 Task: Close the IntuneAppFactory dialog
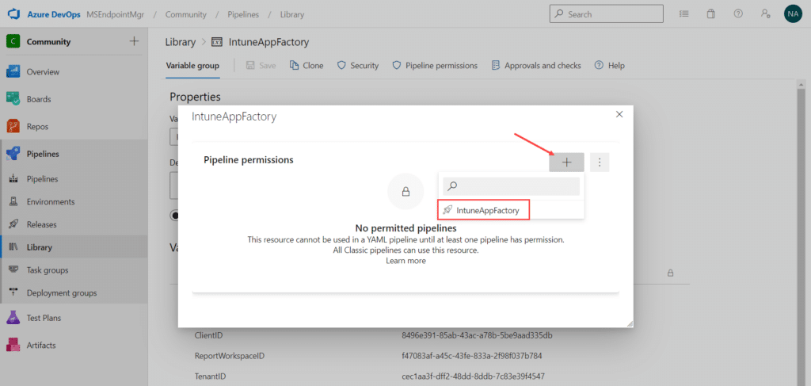[x=619, y=114]
